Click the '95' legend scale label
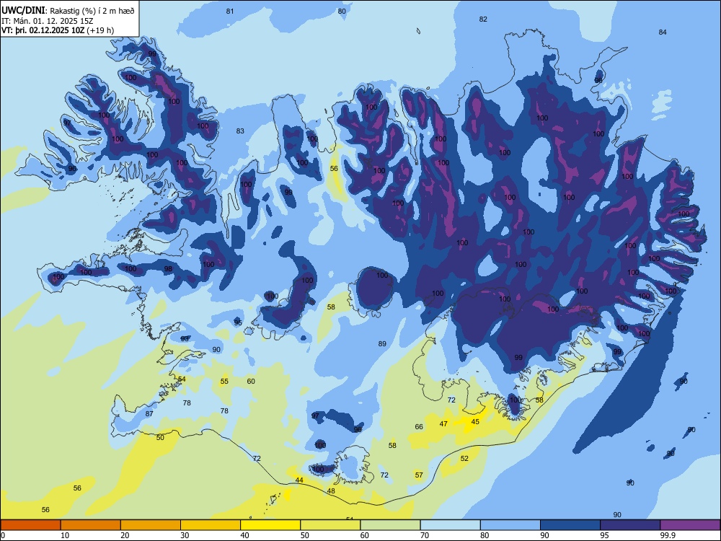Viewport: 721px width, 541px height. [605, 535]
